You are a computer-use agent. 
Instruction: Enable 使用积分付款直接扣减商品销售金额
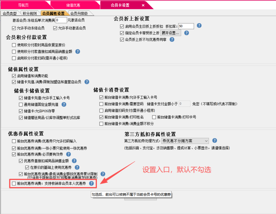pyautogui.click(x=14, y=51)
